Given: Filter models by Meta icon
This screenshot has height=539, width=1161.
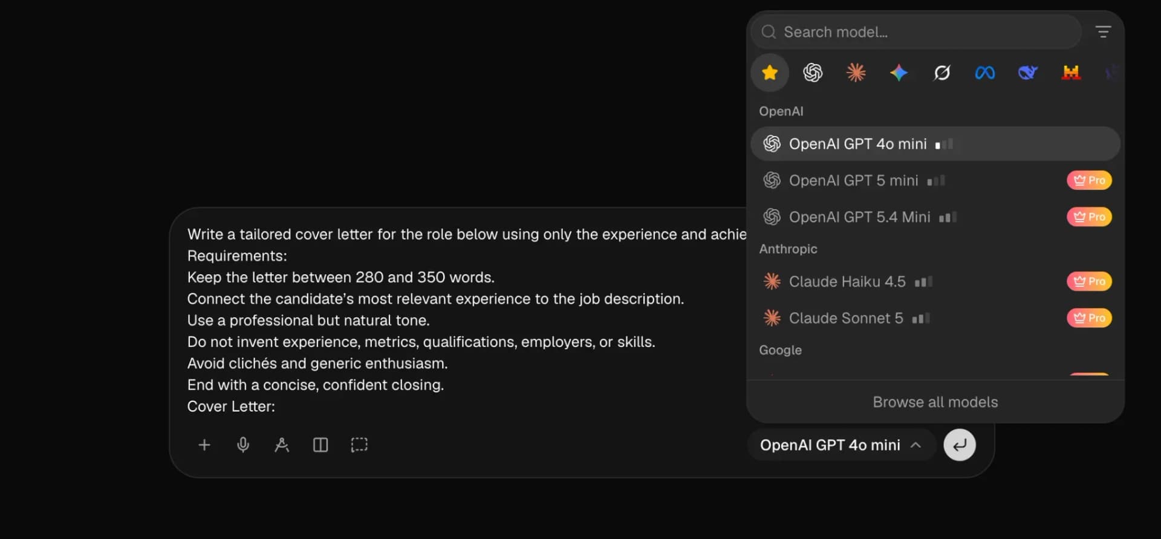Looking at the screenshot, I should coord(985,73).
